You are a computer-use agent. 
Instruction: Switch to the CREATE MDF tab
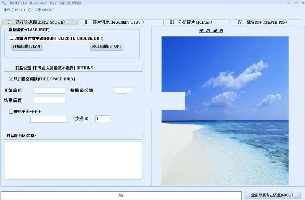click(265, 22)
